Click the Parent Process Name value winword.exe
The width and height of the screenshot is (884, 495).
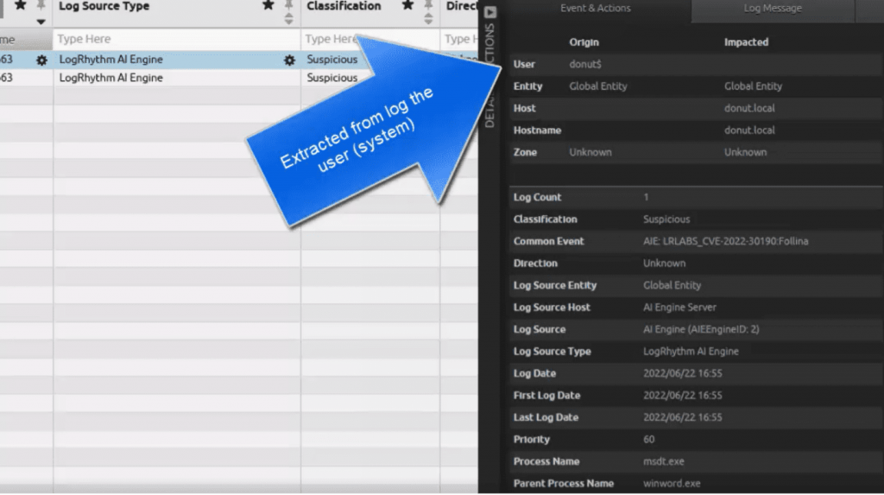(x=672, y=484)
